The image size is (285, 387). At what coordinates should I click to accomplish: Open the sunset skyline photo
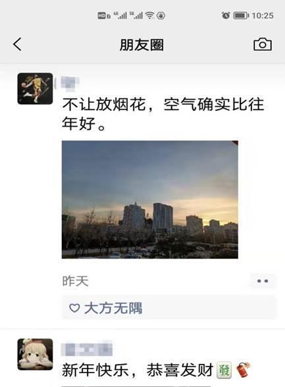point(150,199)
